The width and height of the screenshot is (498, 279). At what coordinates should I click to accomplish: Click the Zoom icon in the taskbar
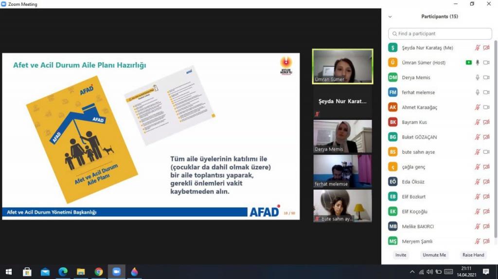click(x=116, y=272)
